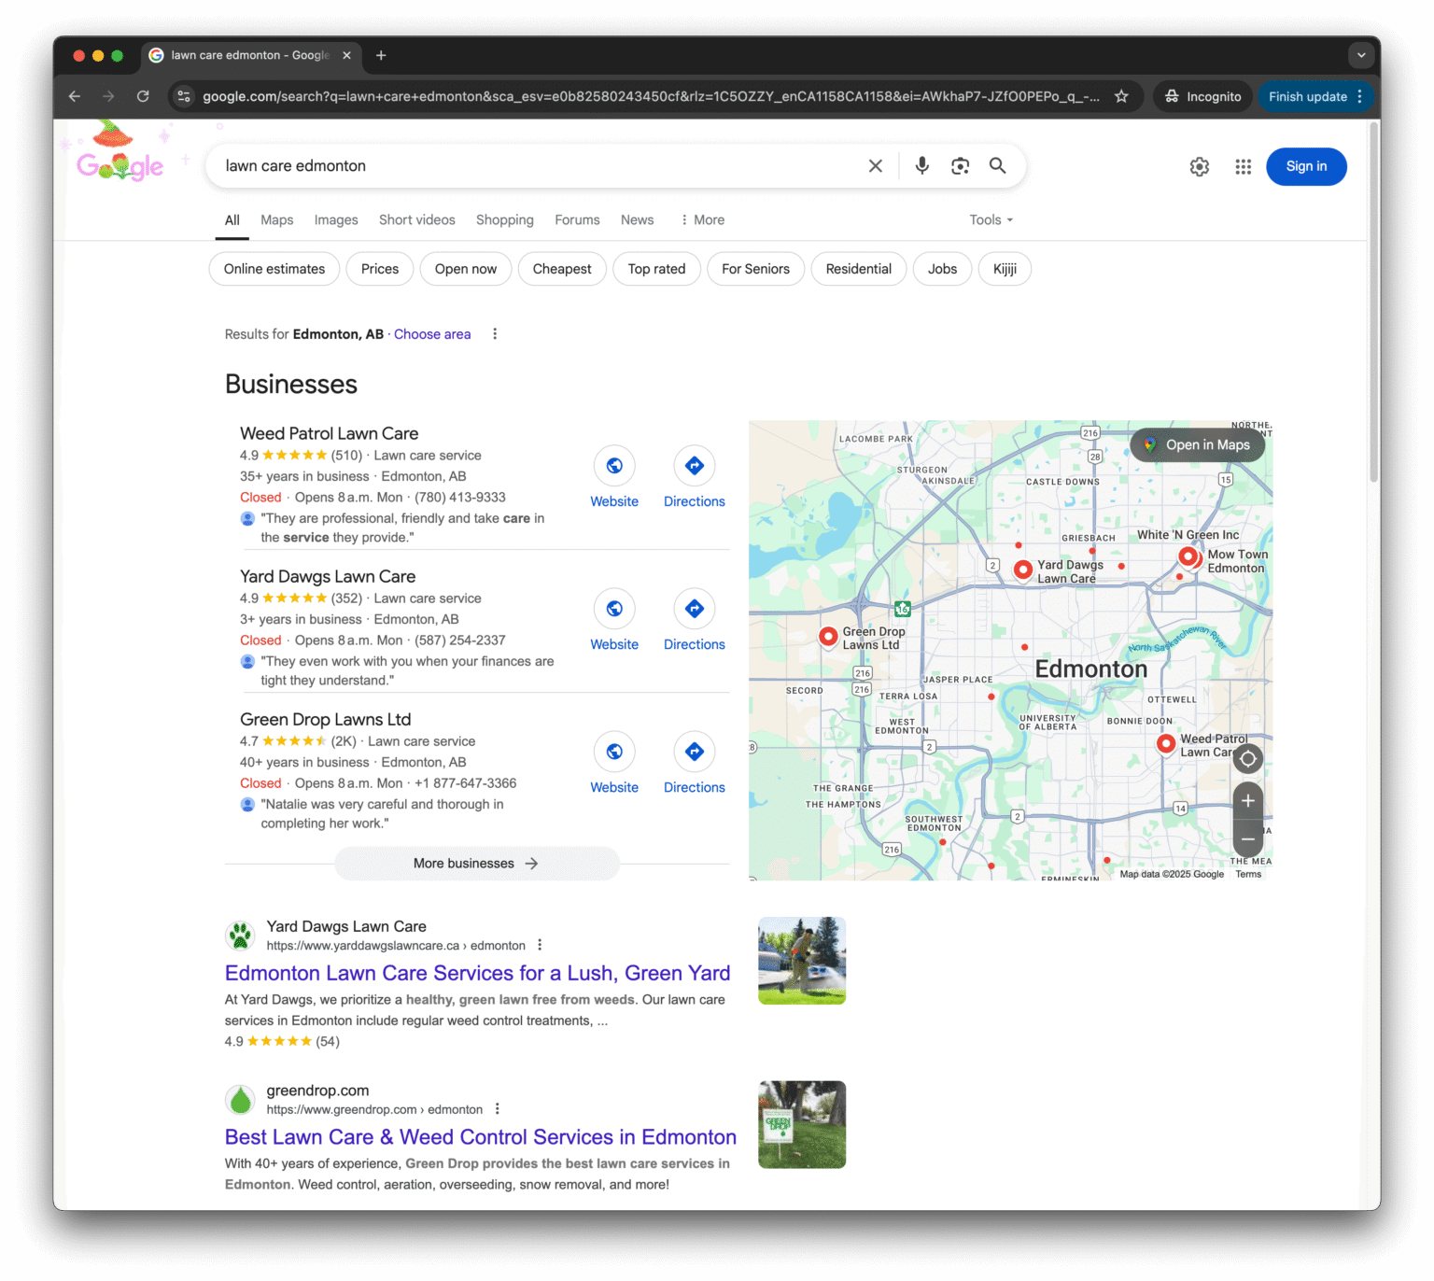The height and width of the screenshot is (1281, 1434).
Task: Open the tab search dropdown arrow
Action: pyautogui.click(x=1360, y=55)
